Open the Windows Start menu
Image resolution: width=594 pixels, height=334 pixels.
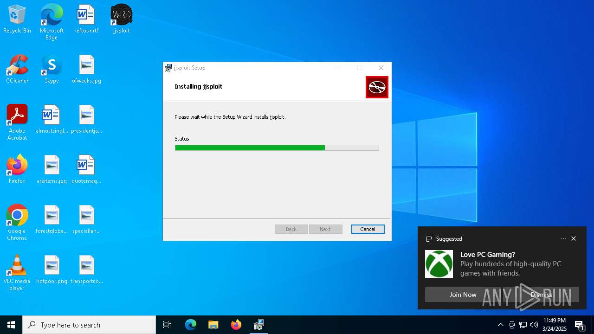(x=11, y=325)
